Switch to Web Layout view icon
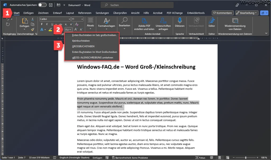 tap(228, 158)
